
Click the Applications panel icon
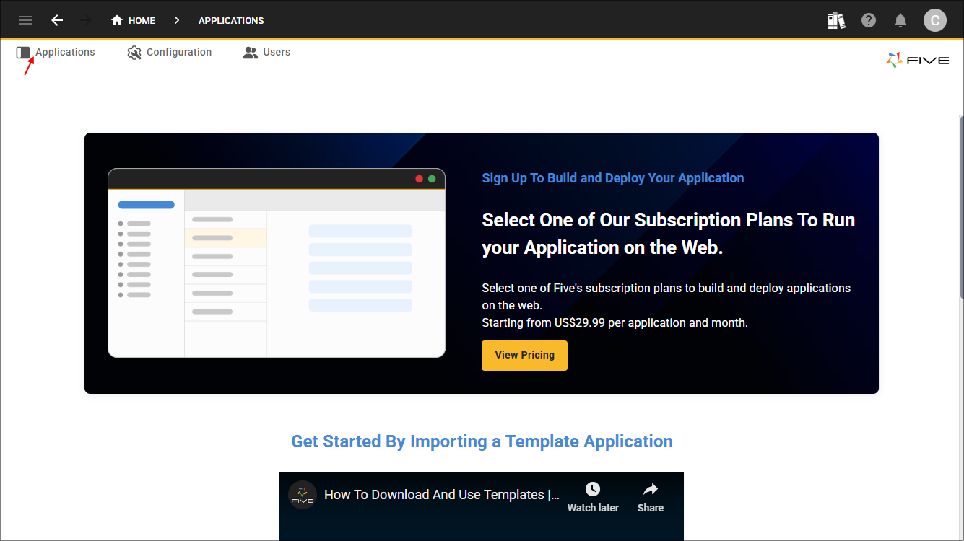(x=23, y=53)
